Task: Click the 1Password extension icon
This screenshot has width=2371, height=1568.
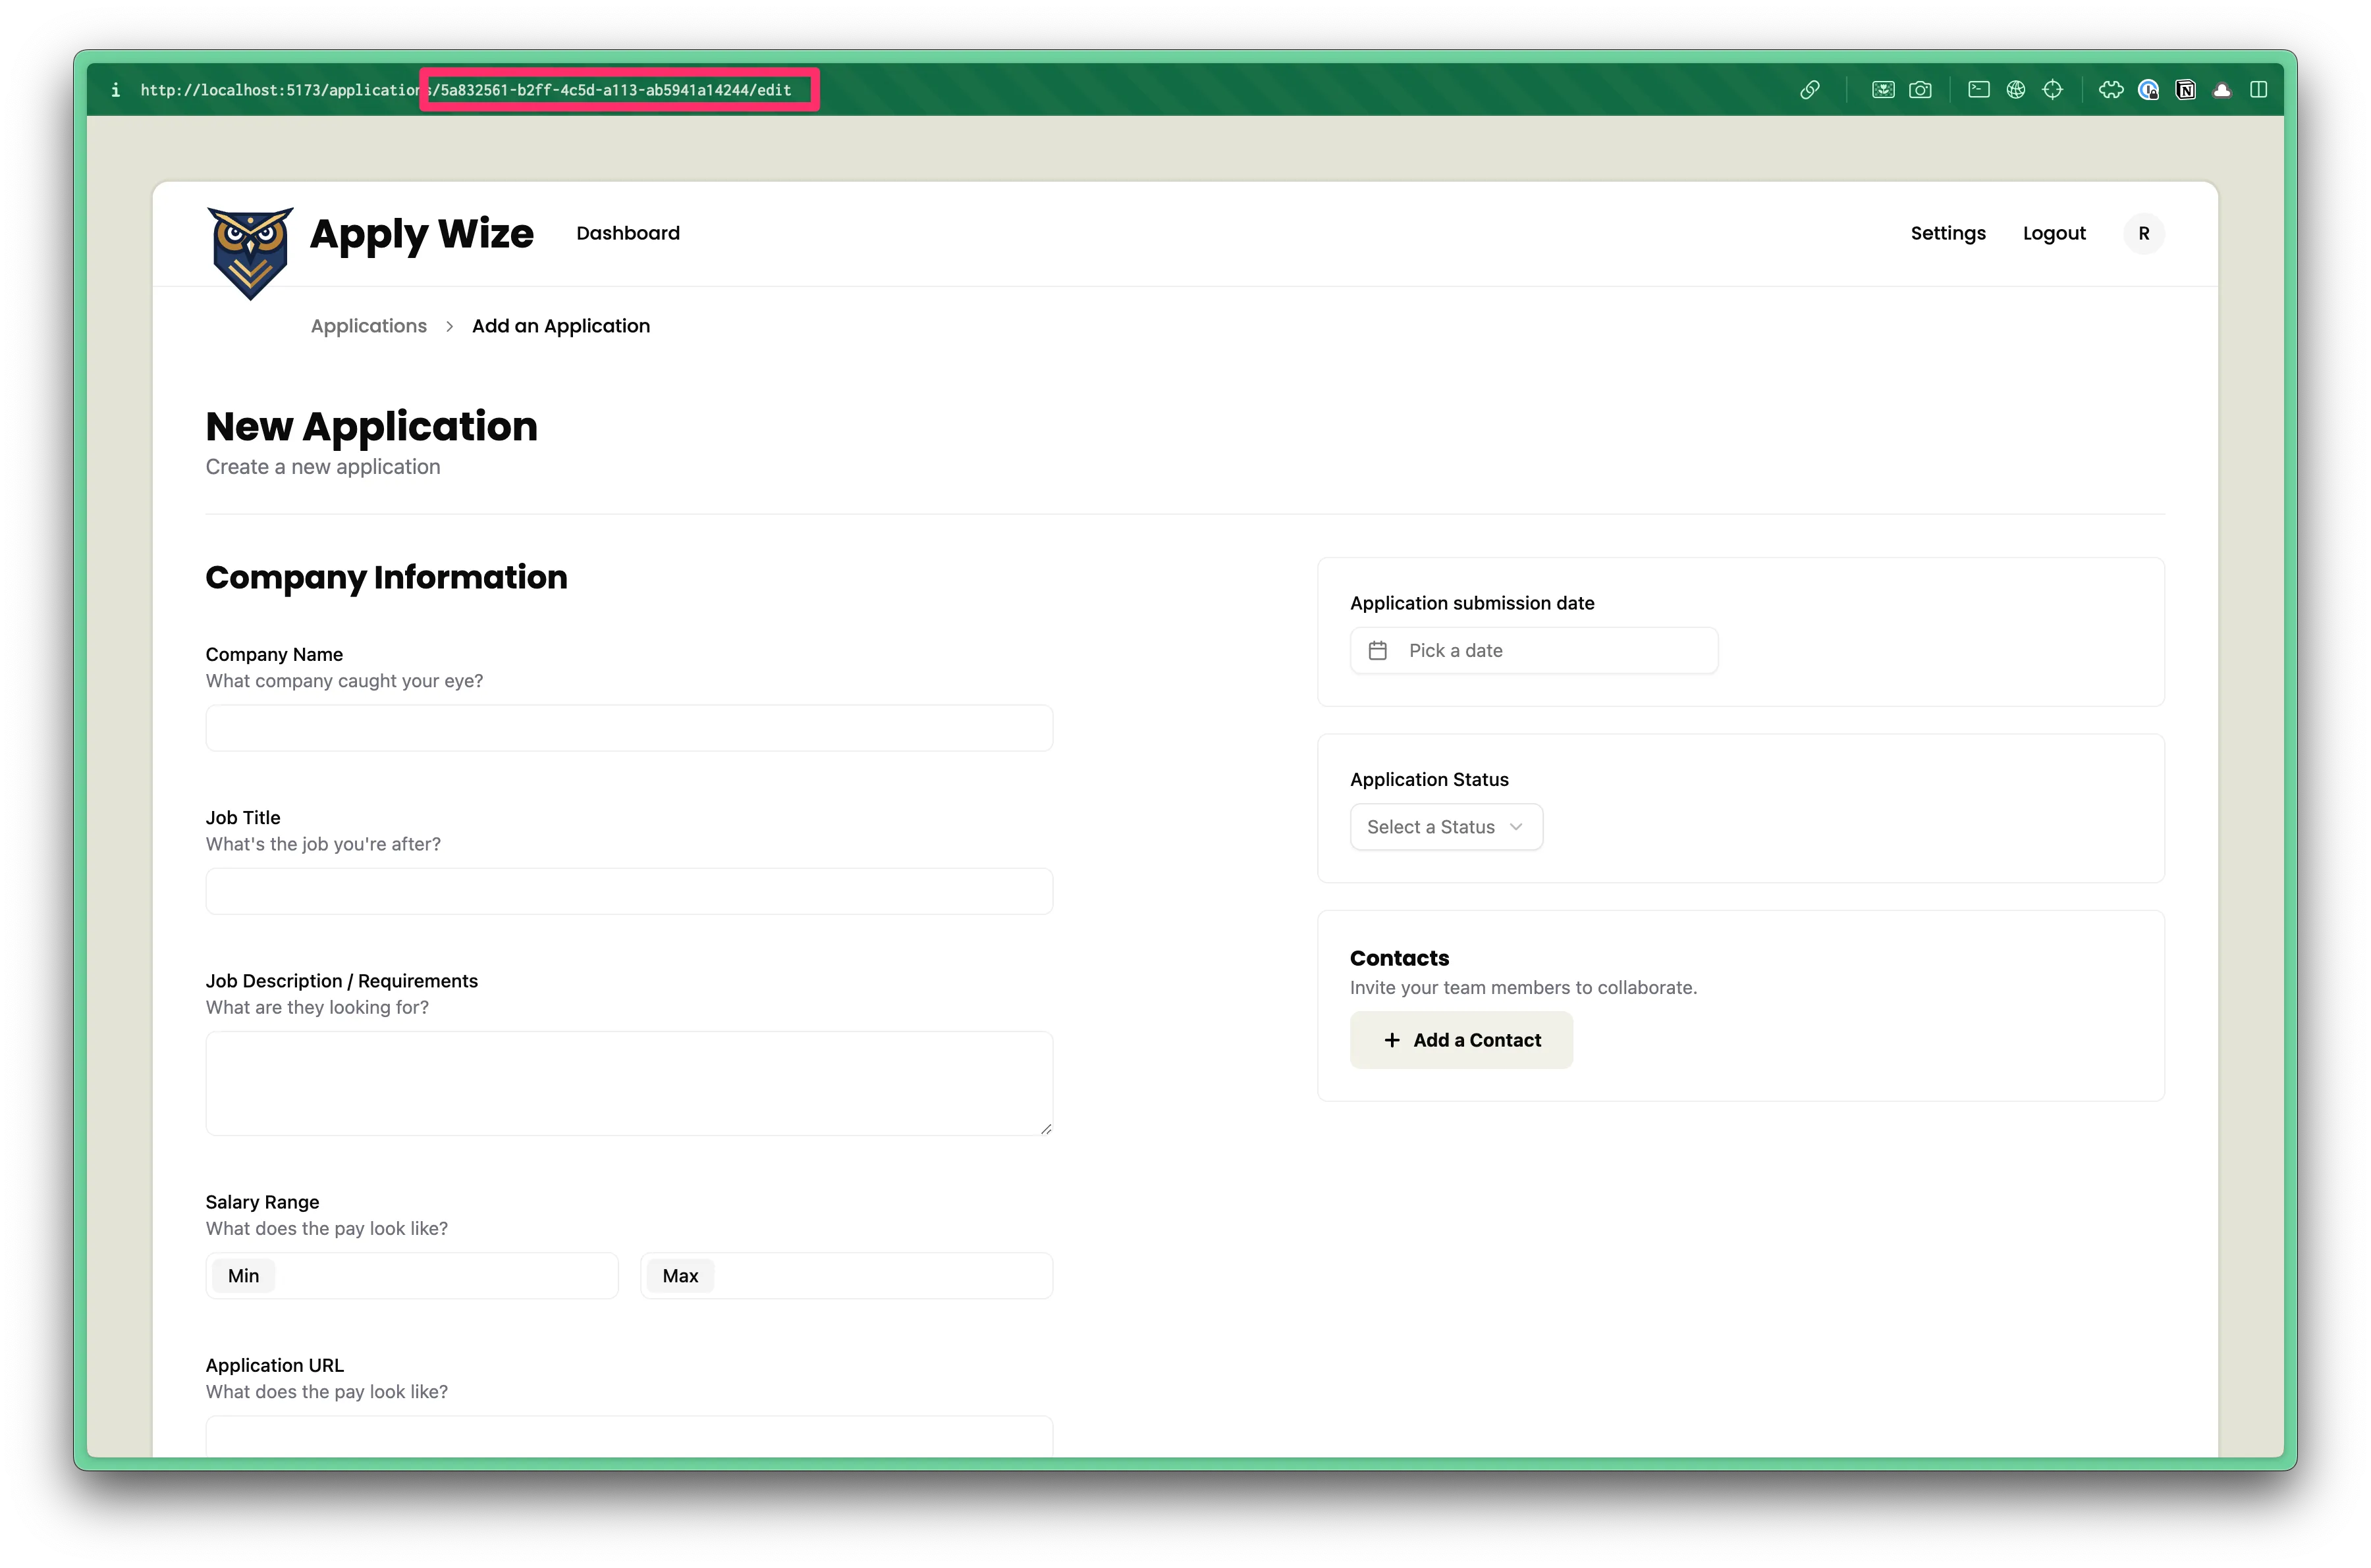Action: tap(2148, 90)
